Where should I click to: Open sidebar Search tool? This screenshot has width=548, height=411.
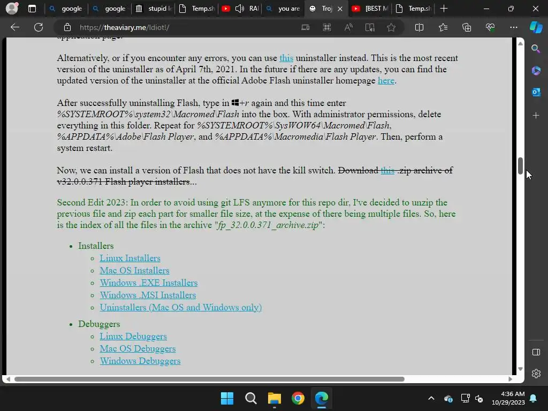click(536, 49)
